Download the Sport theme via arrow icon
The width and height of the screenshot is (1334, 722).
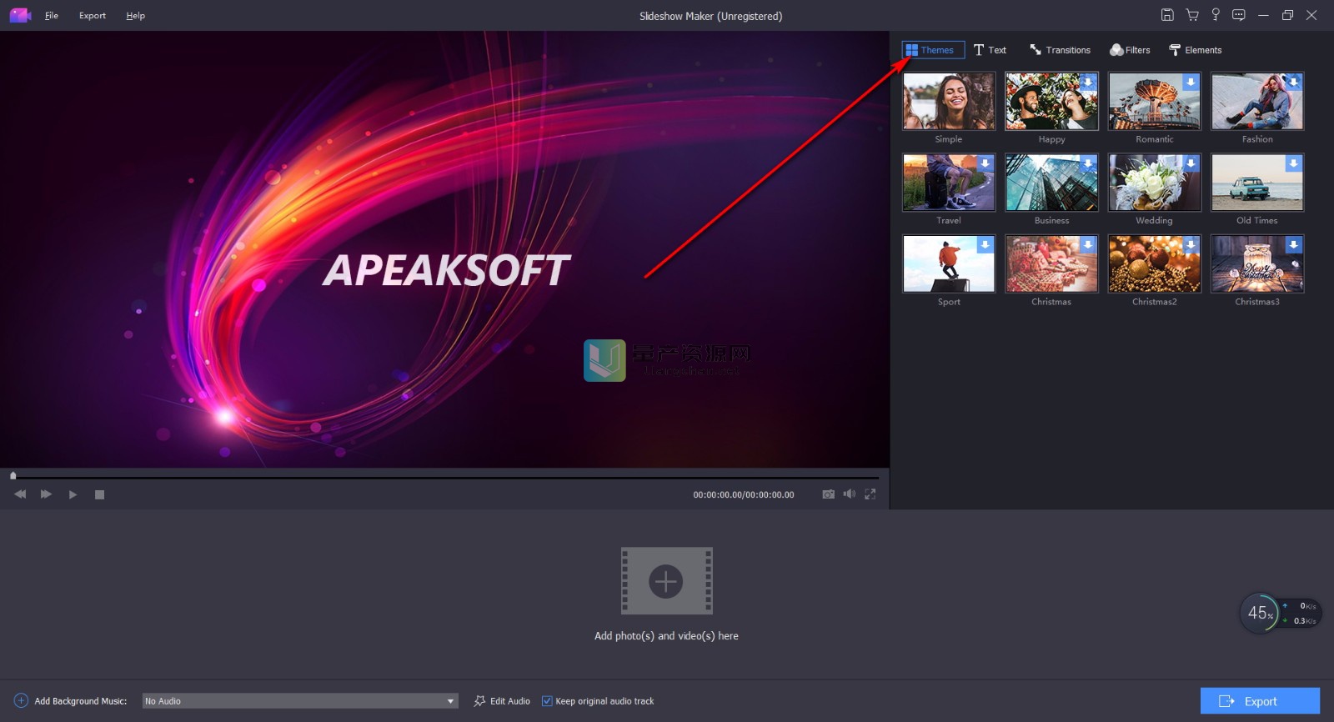coord(985,245)
